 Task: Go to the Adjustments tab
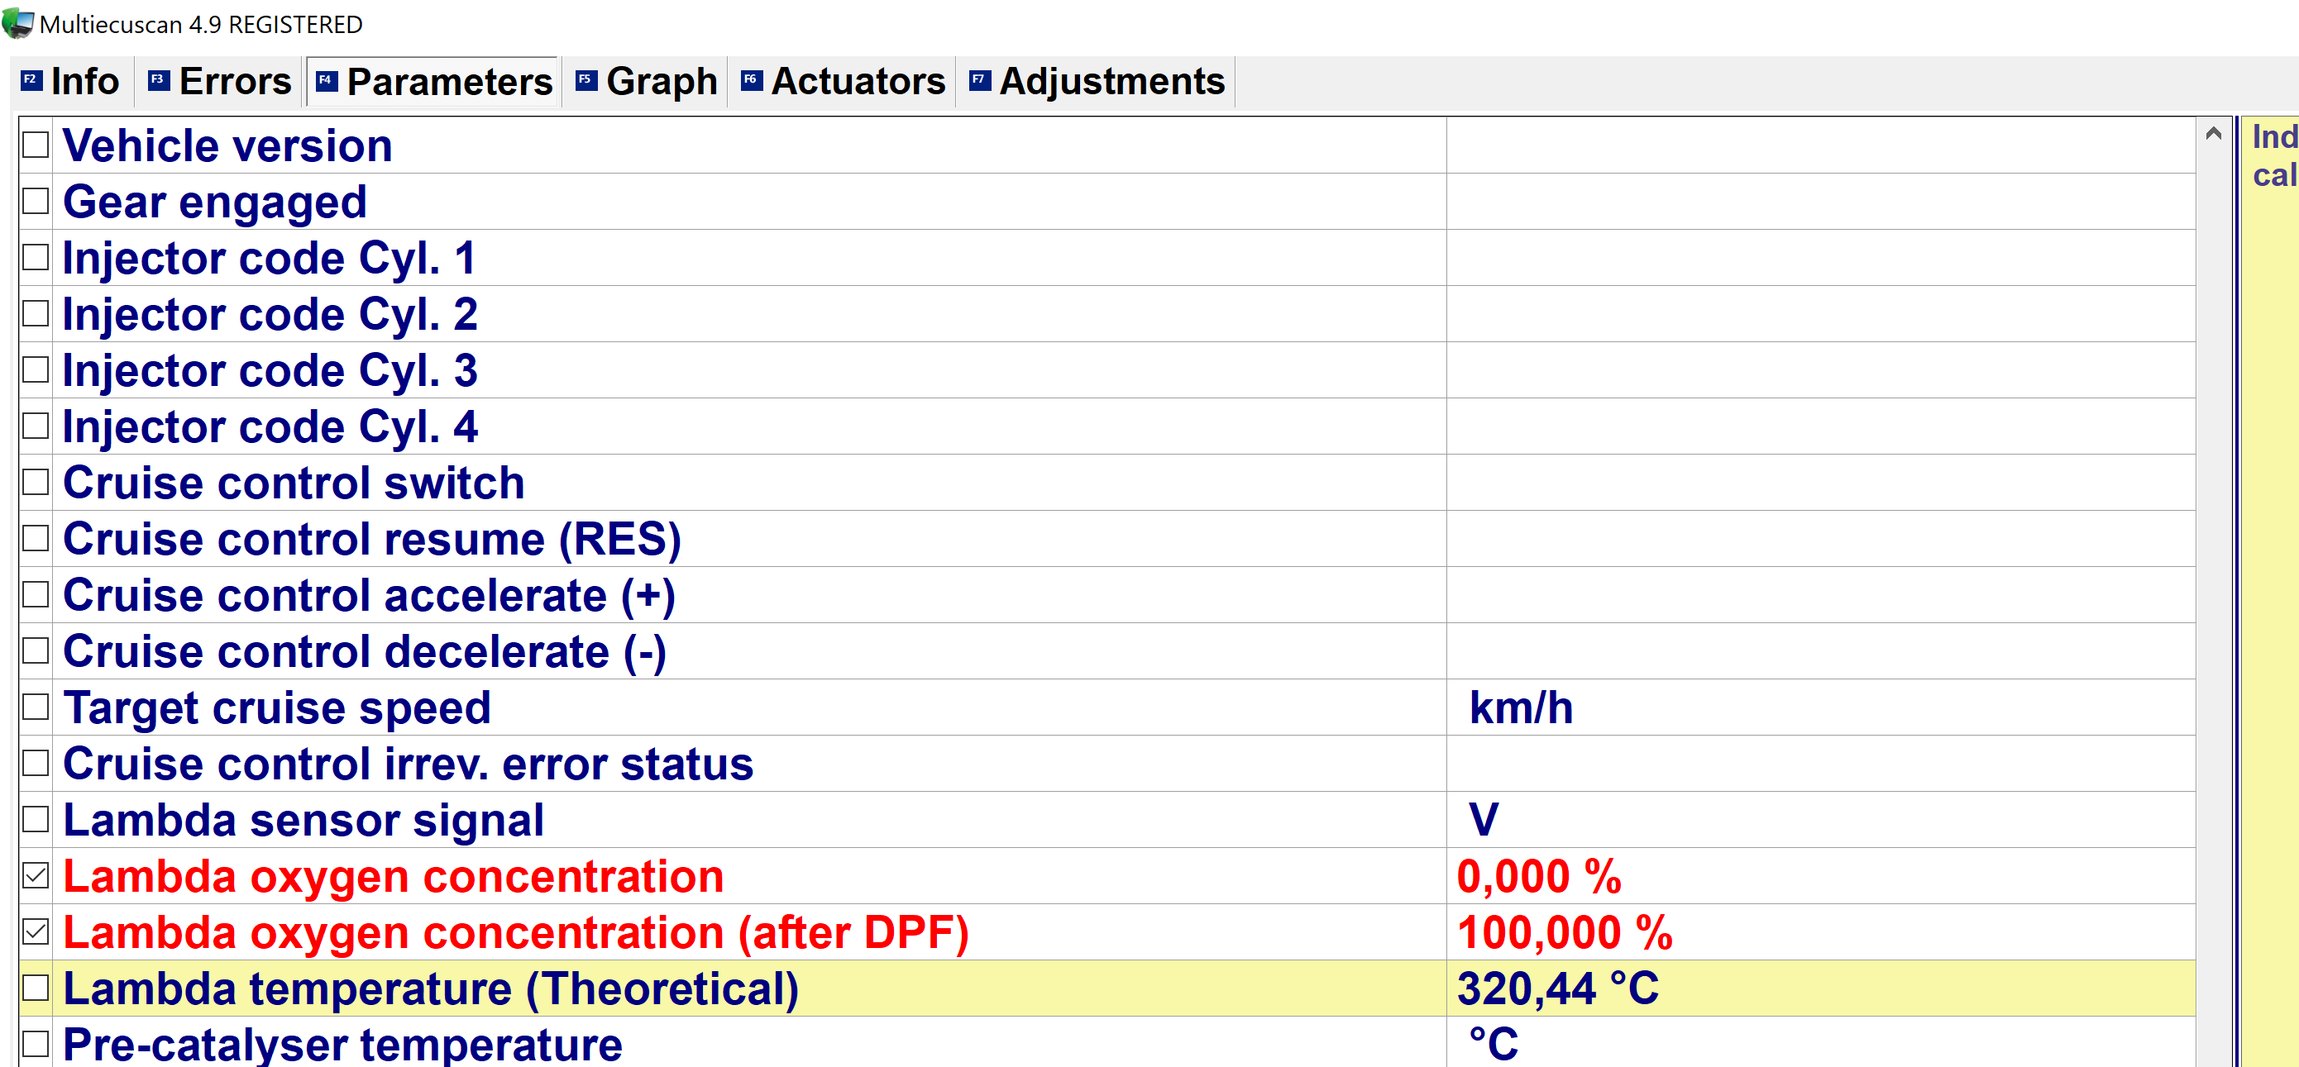[1111, 81]
